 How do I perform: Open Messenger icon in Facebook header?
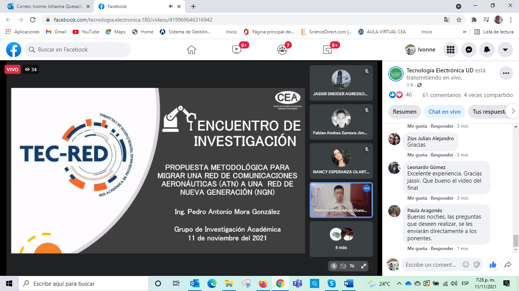pos(469,50)
